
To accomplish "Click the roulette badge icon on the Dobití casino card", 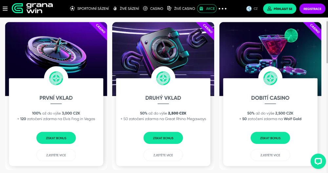I will [270, 78].
